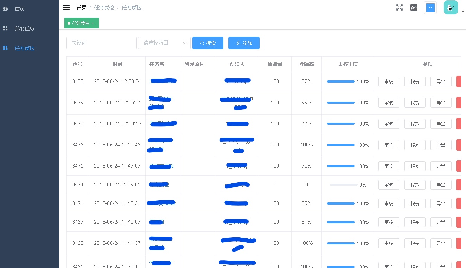Screen dimensions: 466x268
Task: Click 审核 button for task 3480
Action: pos(389,81)
